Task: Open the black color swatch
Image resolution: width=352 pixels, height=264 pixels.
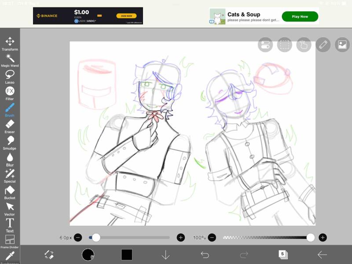Action: point(127,255)
